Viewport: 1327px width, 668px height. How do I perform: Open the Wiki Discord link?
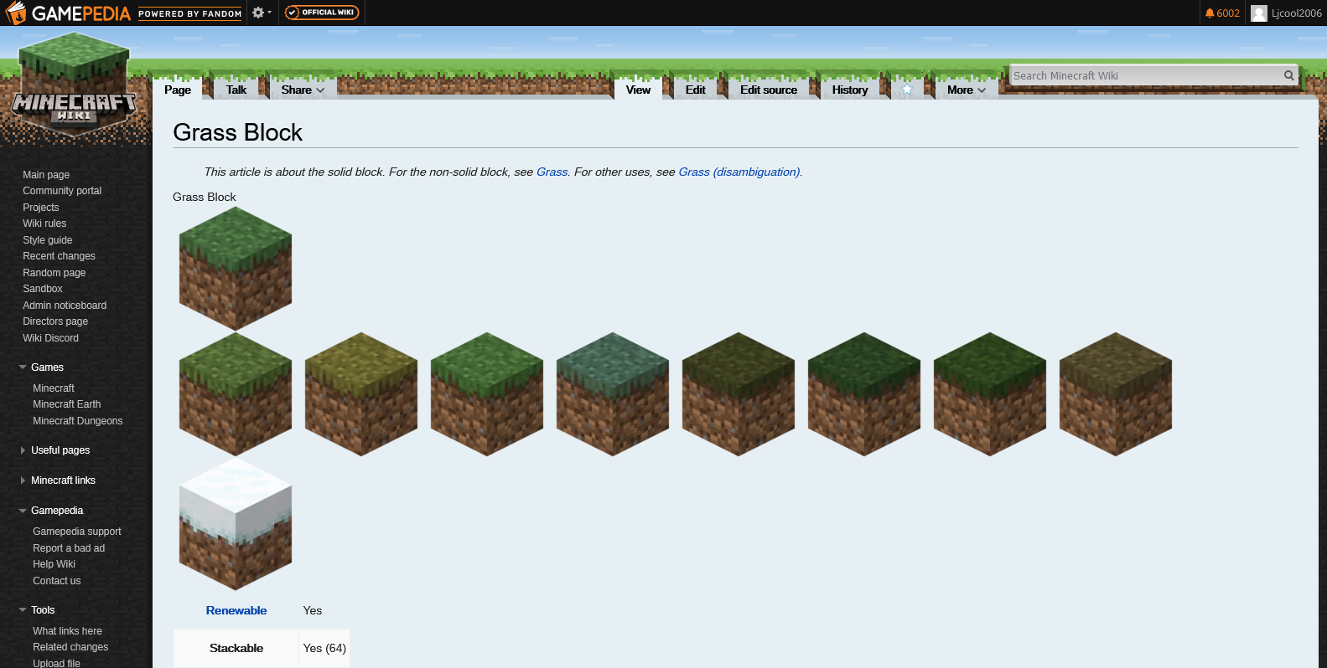tap(50, 338)
